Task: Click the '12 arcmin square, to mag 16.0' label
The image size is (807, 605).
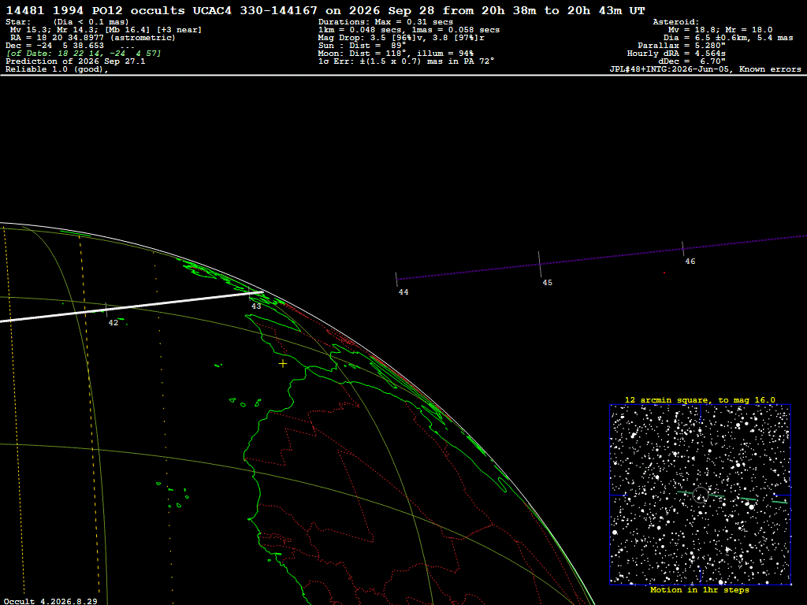Action: 700,399
